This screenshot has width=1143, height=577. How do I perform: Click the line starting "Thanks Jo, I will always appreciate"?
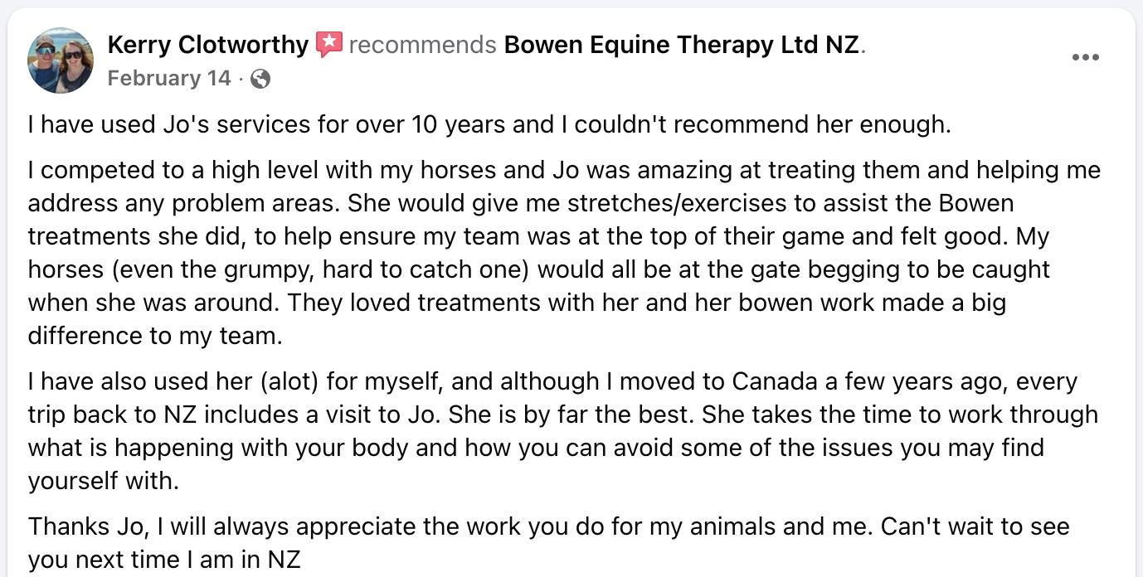547,526
